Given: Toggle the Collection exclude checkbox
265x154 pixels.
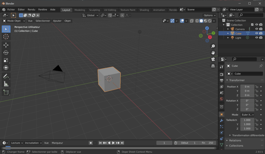Looking at the screenshot, I should (x=252, y=25).
